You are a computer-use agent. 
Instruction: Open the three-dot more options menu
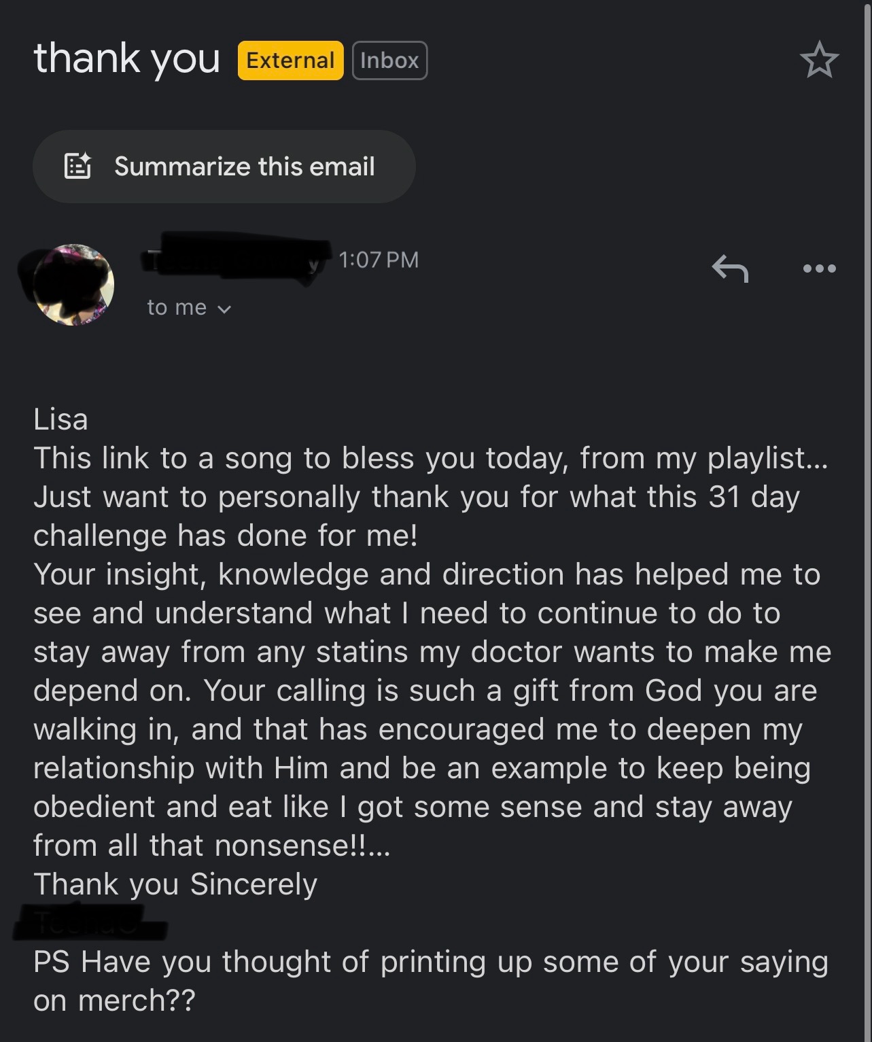point(819,268)
